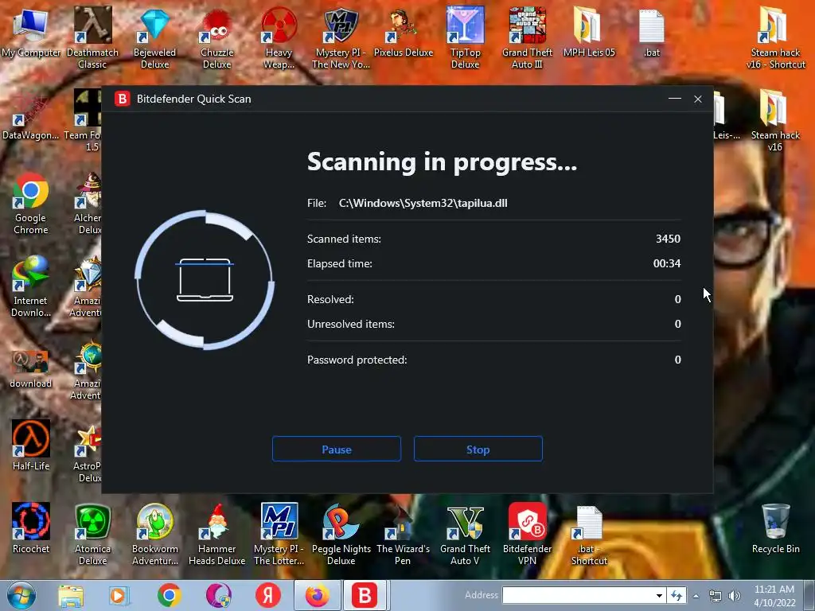The height and width of the screenshot is (611, 815).
Task: Pause the Bitdefender quick scan
Action: point(337,449)
